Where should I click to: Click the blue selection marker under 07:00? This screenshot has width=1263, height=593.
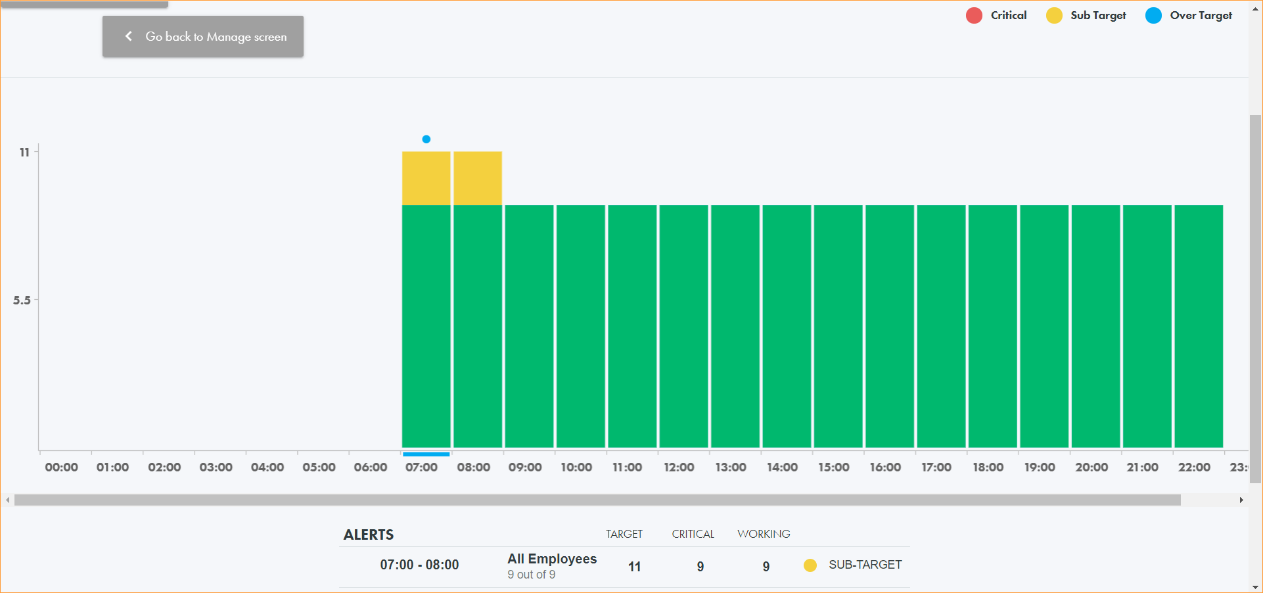pos(426,454)
